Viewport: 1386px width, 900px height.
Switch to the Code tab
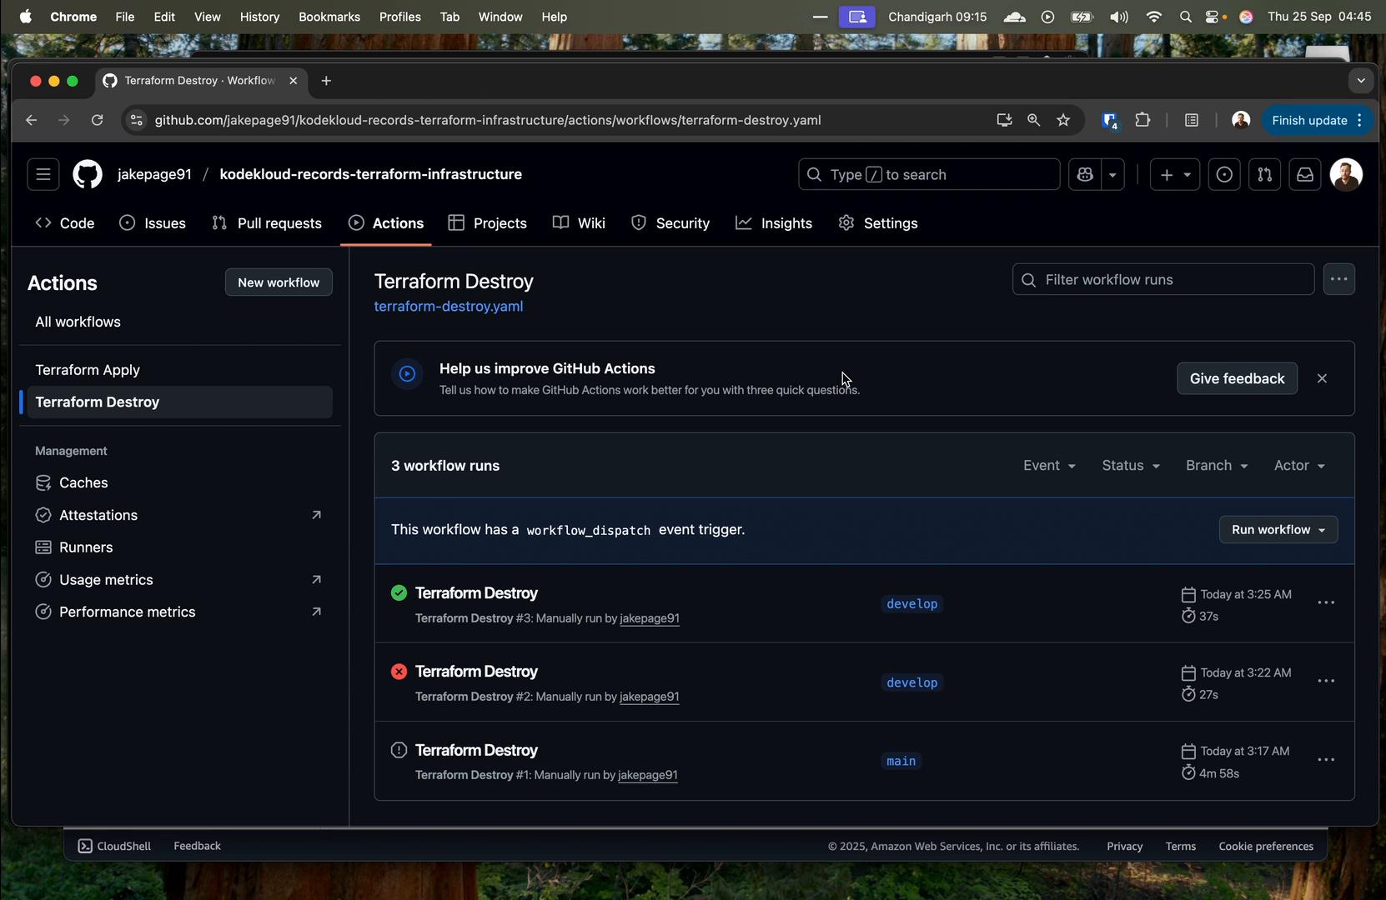pyautogui.click(x=65, y=223)
